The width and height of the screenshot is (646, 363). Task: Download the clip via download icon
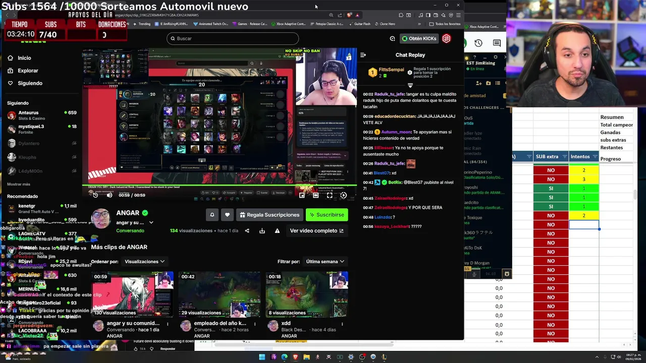click(262, 231)
